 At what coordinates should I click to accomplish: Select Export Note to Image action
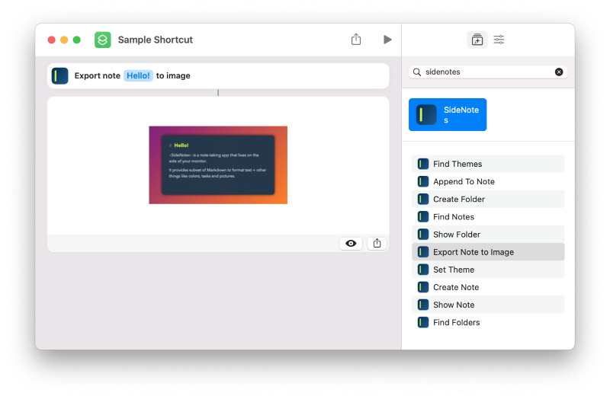tap(488, 252)
